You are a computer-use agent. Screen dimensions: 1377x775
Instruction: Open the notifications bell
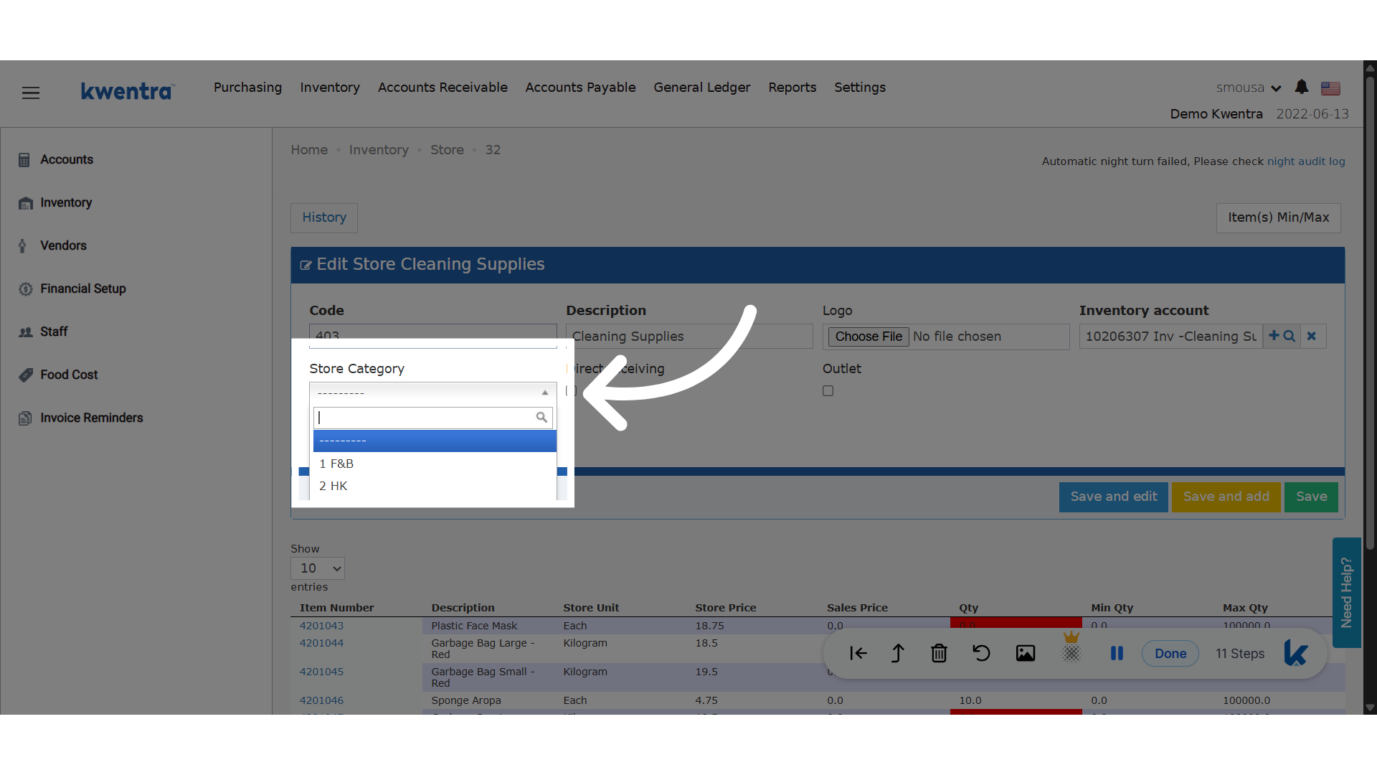(x=1302, y=88)
